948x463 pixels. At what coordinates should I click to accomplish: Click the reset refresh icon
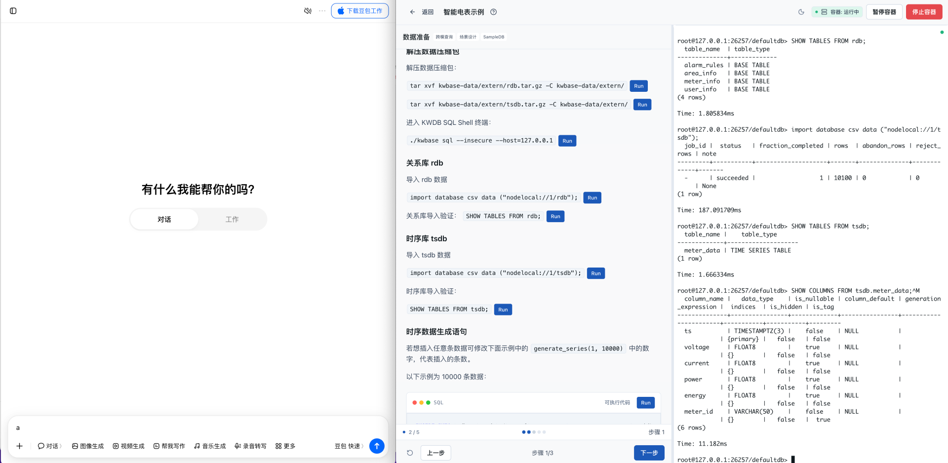tap(410, 453)
